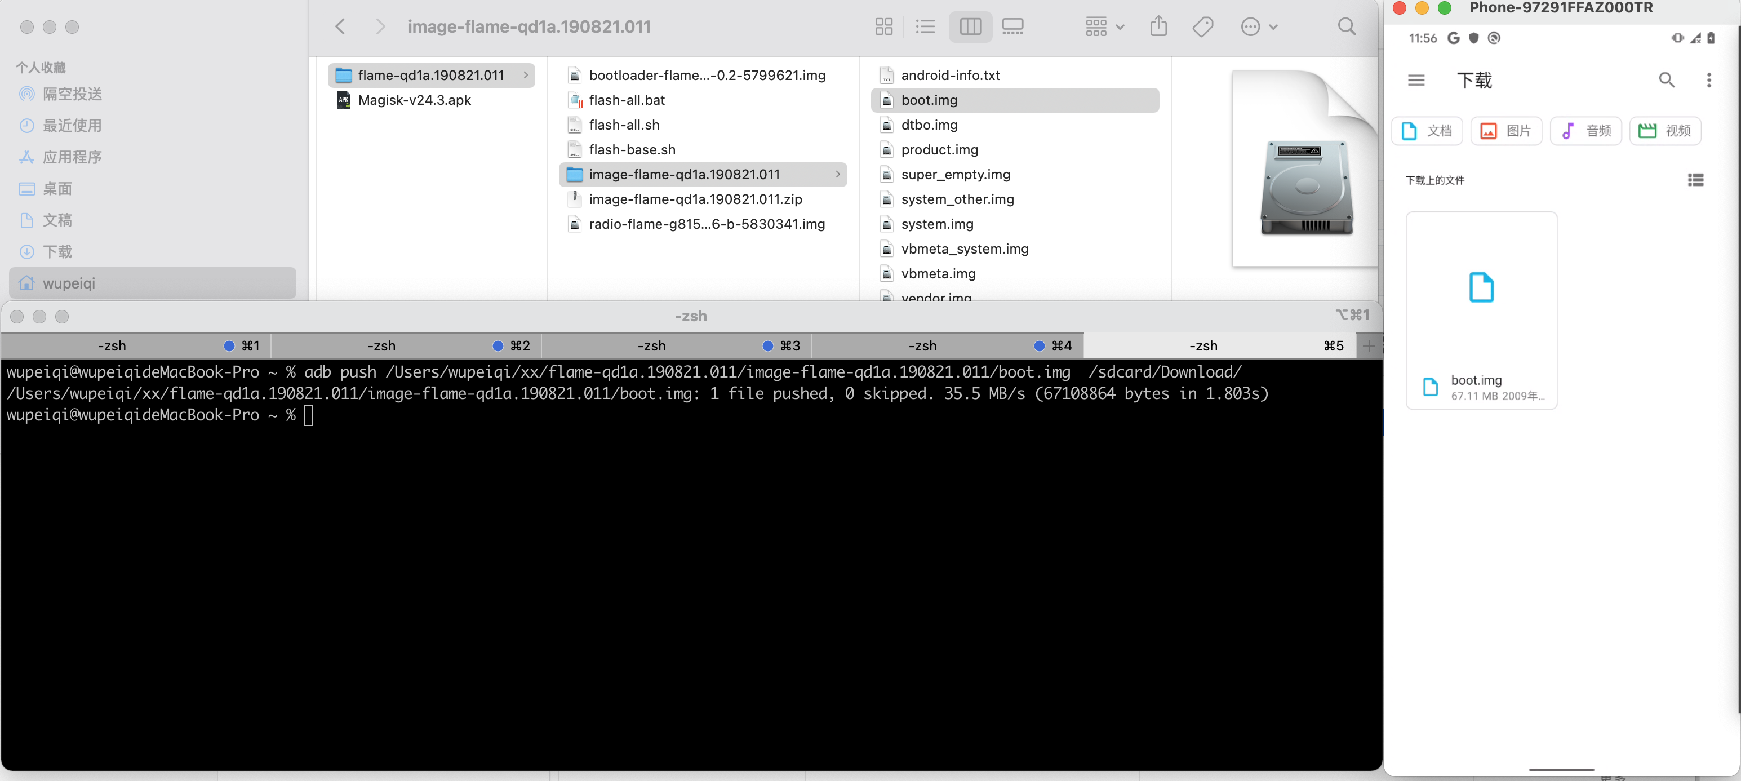Select boot.img in Finder column
The width and height of the screenshot is (1741, 781).
1015,100
